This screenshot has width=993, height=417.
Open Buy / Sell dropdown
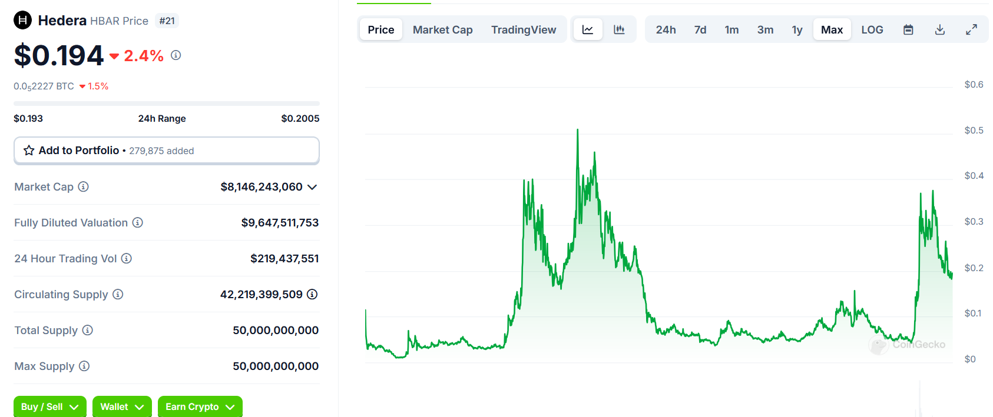coord(50,406)
